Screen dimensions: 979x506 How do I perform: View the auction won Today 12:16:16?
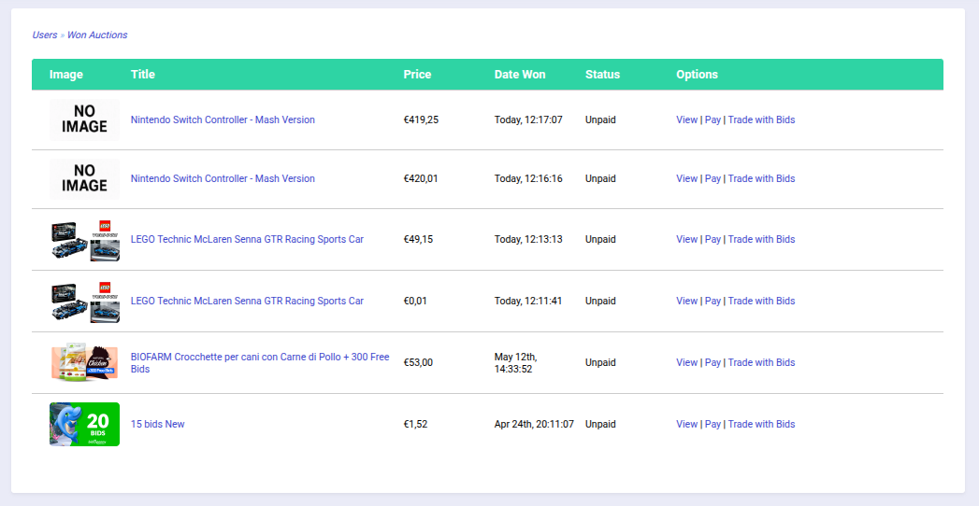click(x=686, y=178)
